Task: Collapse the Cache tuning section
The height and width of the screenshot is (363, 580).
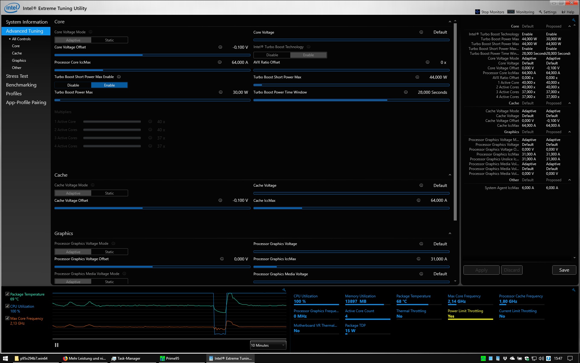Action: [x=450, y=175]
